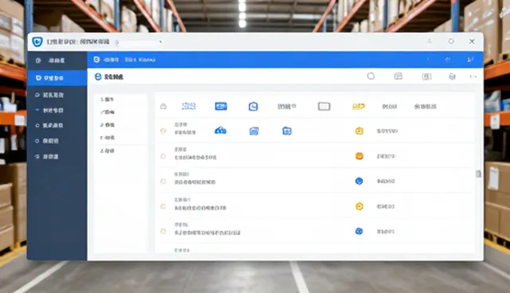Viewport: 510px width, 293px height.
Task: Select the fifth item in the dark sidebar
Action: [49, 125]
